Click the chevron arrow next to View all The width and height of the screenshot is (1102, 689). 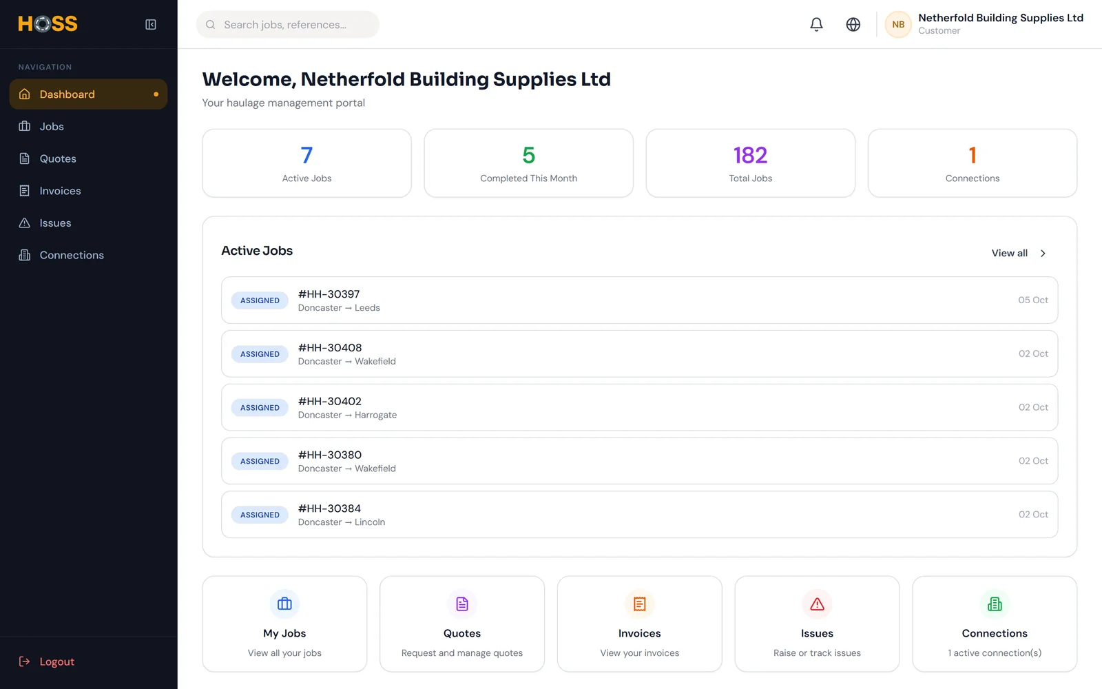tap(1043, 254)
